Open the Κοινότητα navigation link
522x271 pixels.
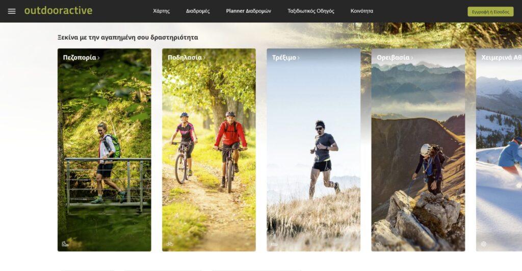(361, 11)
